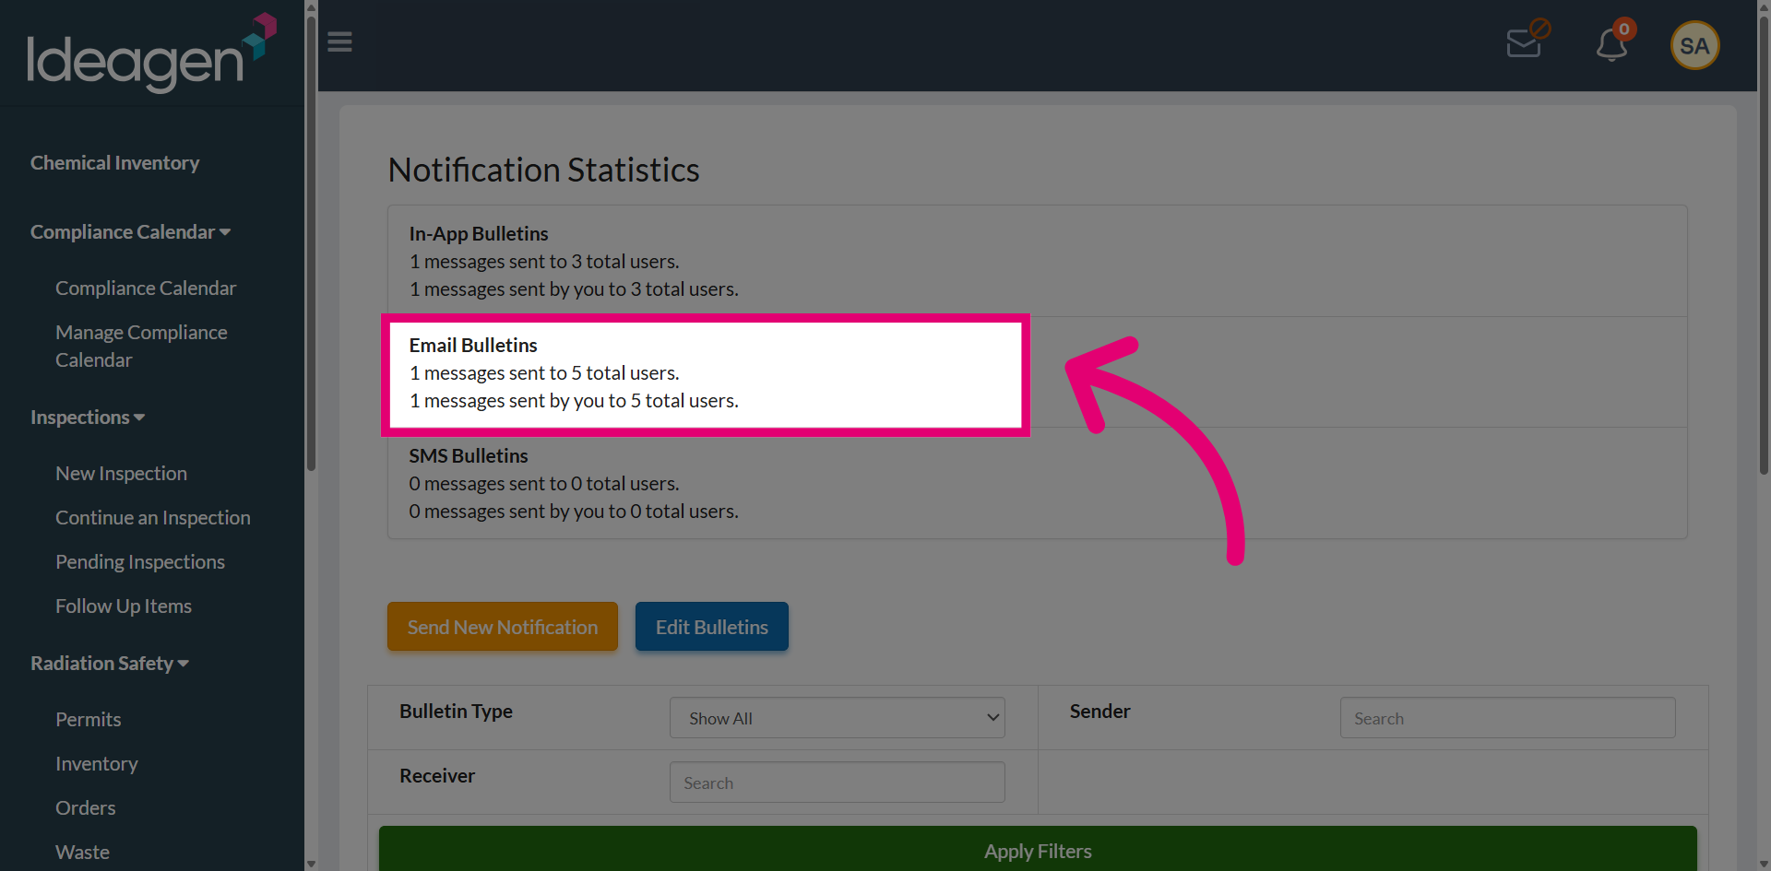Open the notification bell
This screenshot has height=871, width=1771.
click(x=1612, y=43)
